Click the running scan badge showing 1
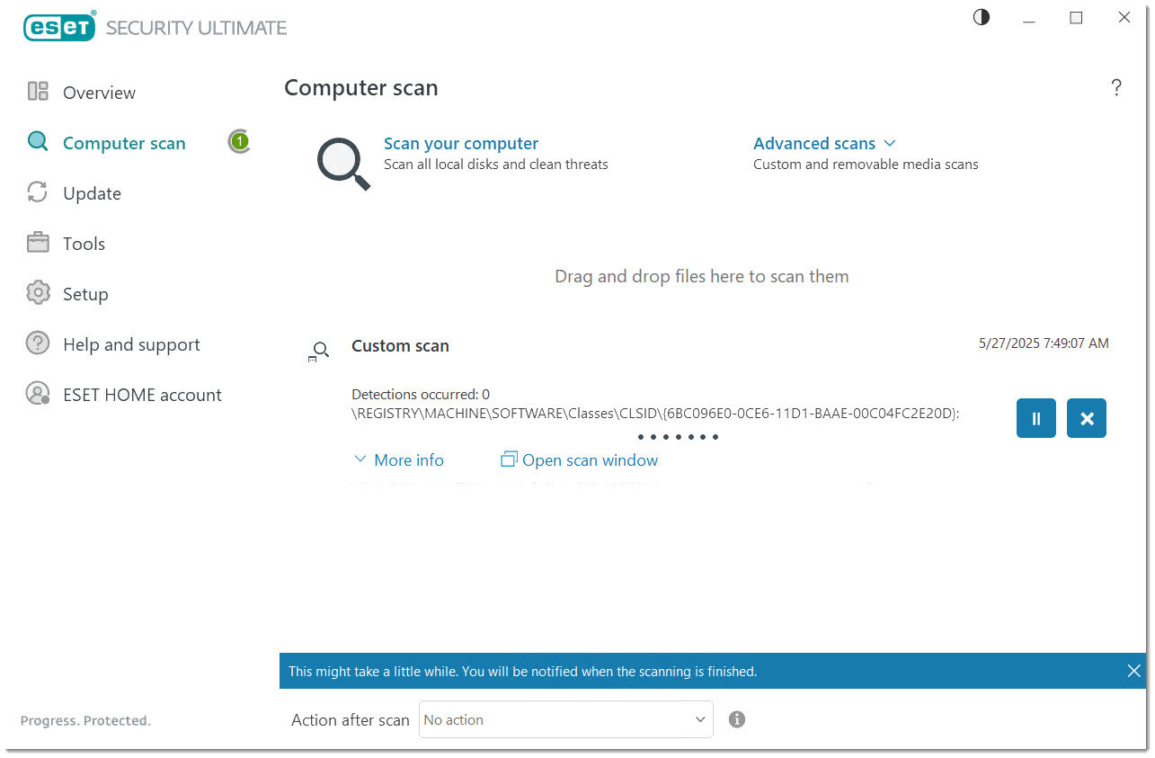This screenshot has height=758, width=1155. click(x=239, y=141)
